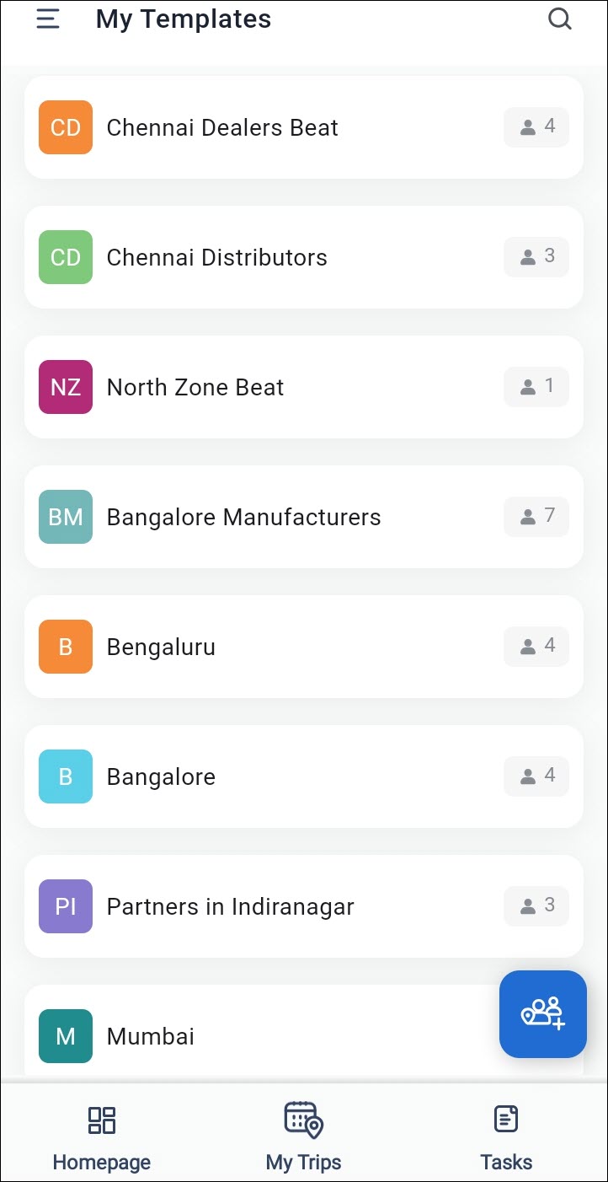Viewport: 608px width, 1182px height.
Task: Tap the blue add-template floating button
Action: (x=543, y=1014)
